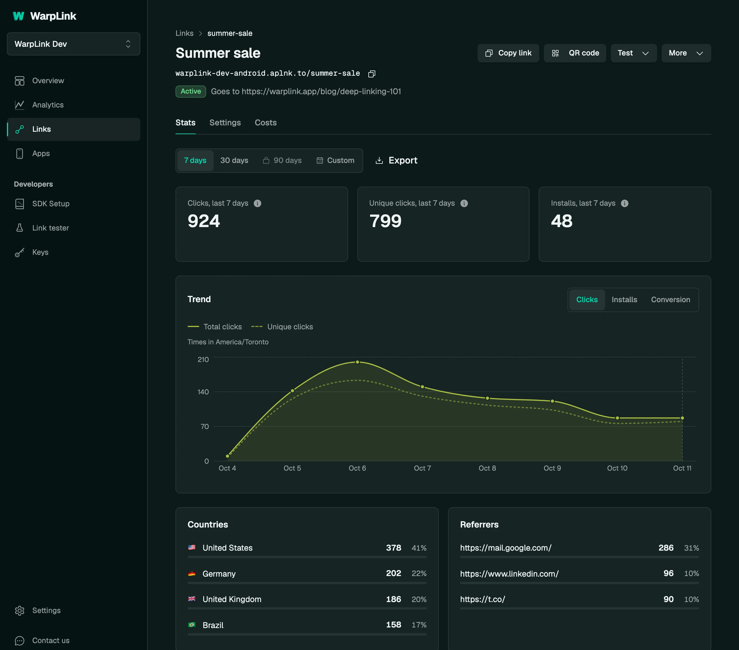Show the Conversion trend chart

pos(671,300)
